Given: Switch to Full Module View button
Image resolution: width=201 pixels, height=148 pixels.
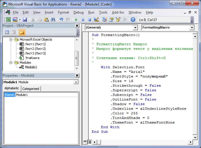Looking at the screenshot, I should click(x=90, y=142).
